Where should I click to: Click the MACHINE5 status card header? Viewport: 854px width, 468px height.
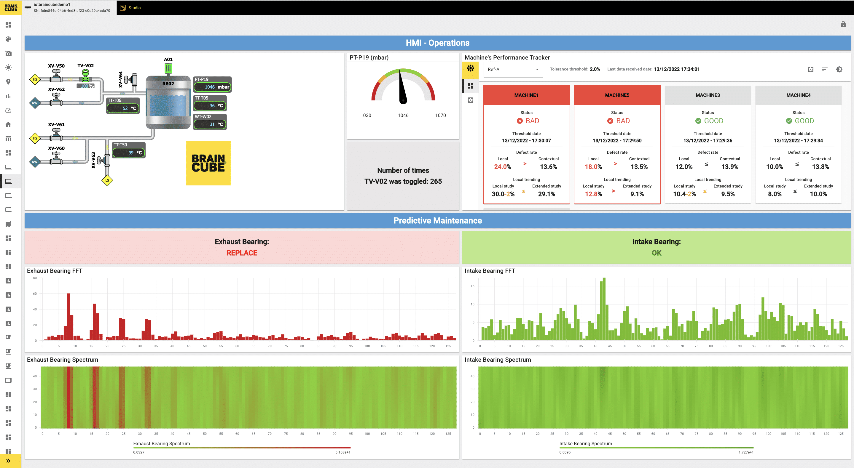(617, 95)
